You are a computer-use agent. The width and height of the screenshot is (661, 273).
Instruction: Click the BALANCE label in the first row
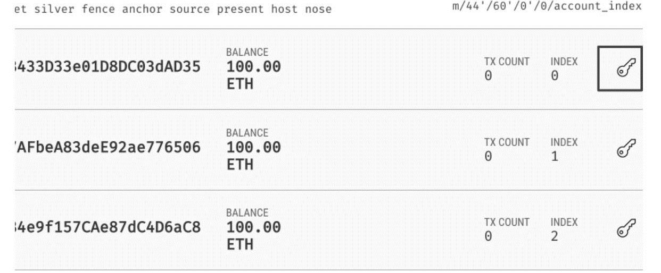click(x=247, y=52)
